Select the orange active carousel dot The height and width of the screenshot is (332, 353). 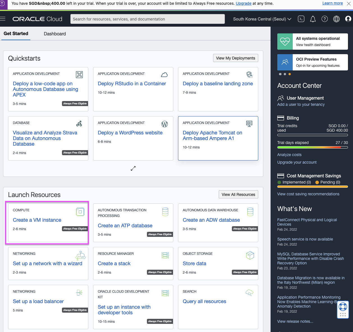tap(290, 74)
